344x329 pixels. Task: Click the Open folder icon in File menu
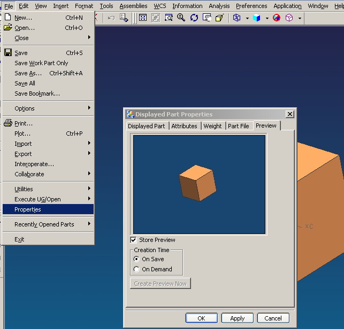8,27
